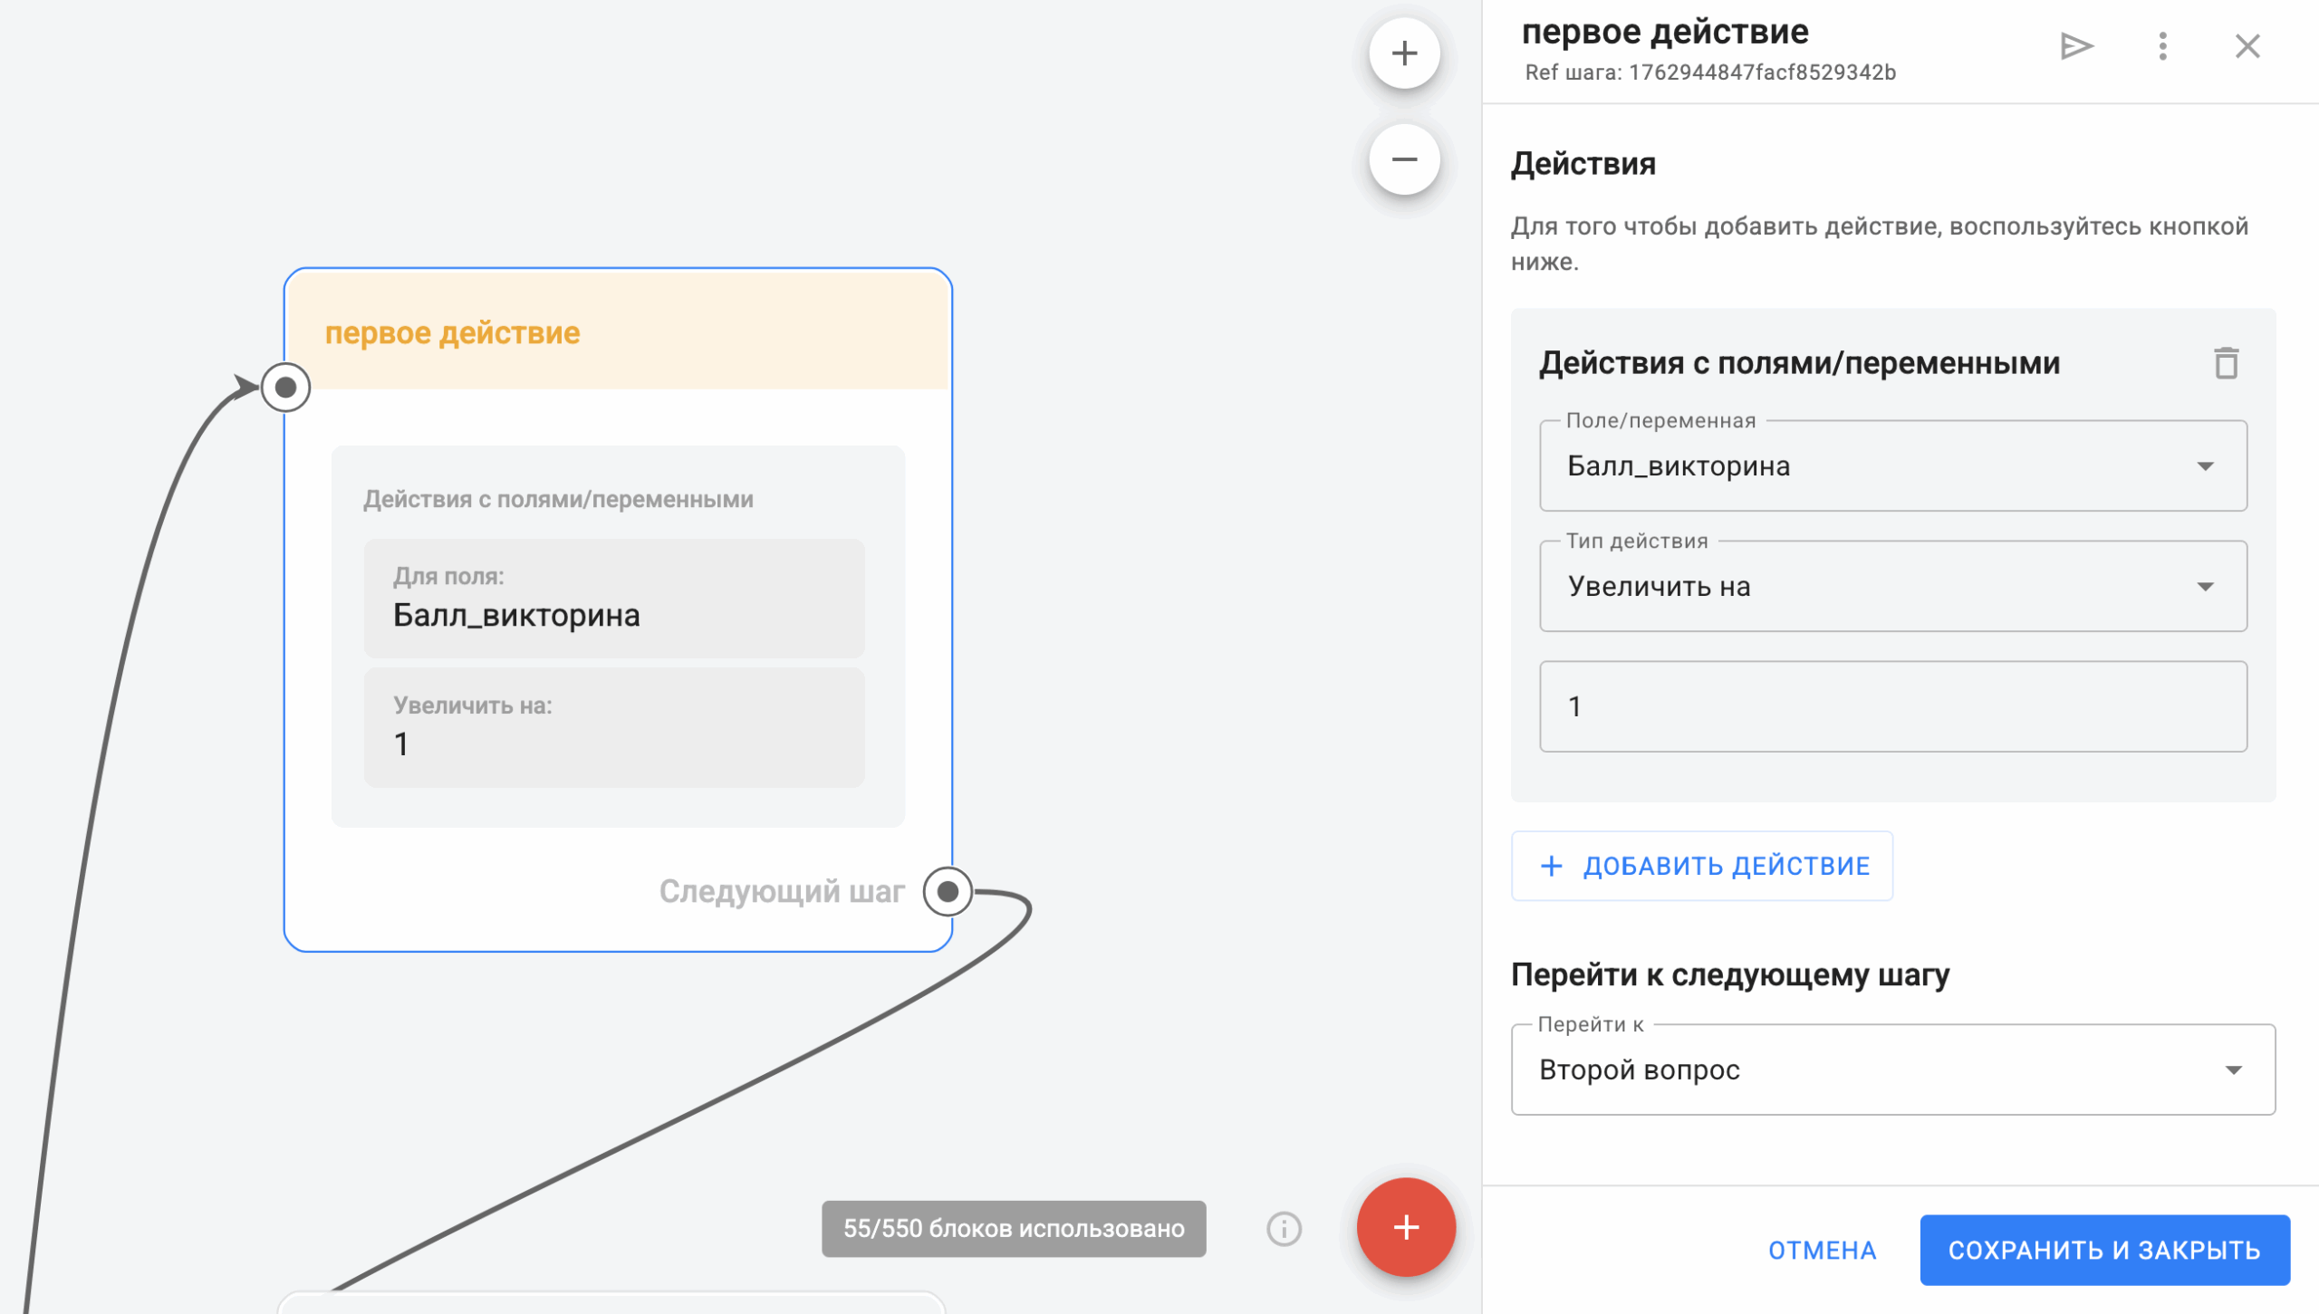Click the increase value input field

click(1892, 706)
